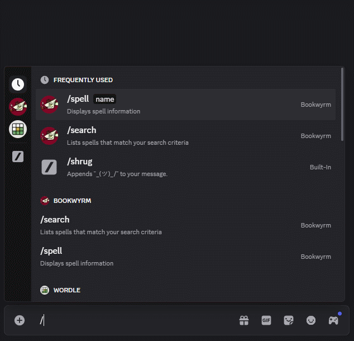
Task: Choose the frequently used /spell name command
Action: pyautogui.click(x=185, y=105)
